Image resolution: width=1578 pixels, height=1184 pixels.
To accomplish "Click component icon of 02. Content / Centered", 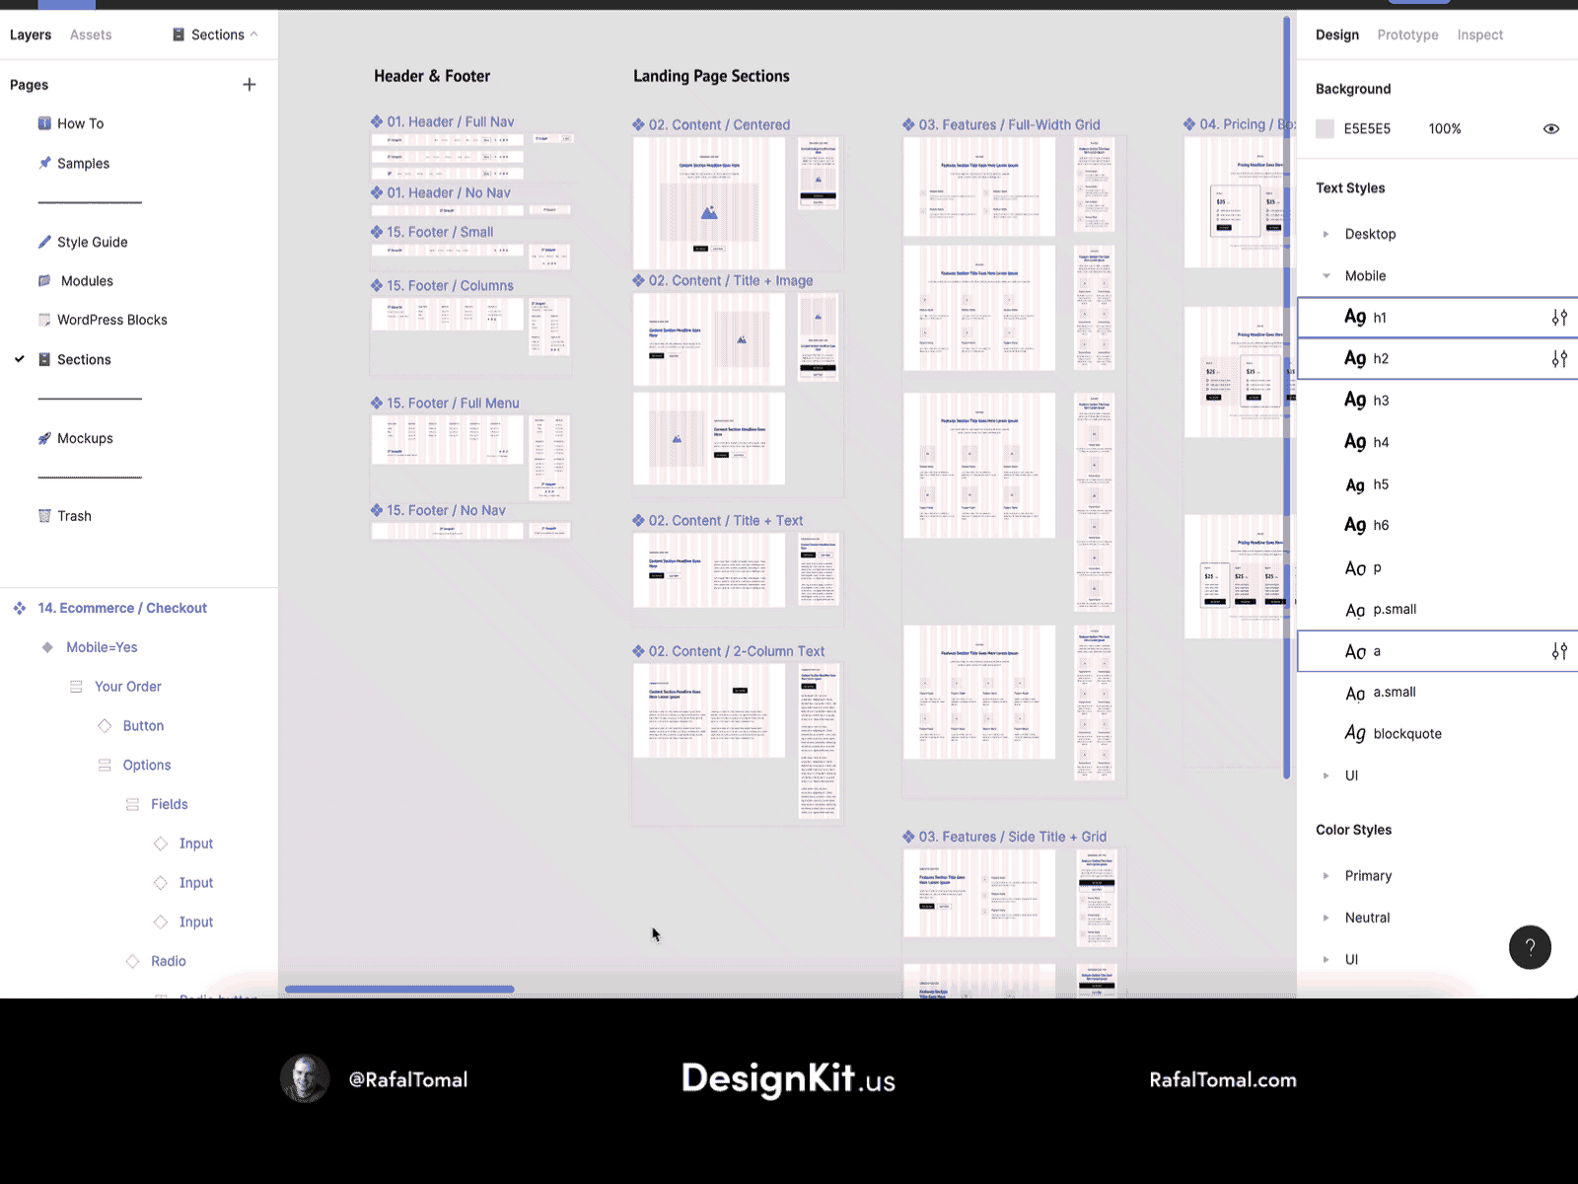I will tap(639, 124).
